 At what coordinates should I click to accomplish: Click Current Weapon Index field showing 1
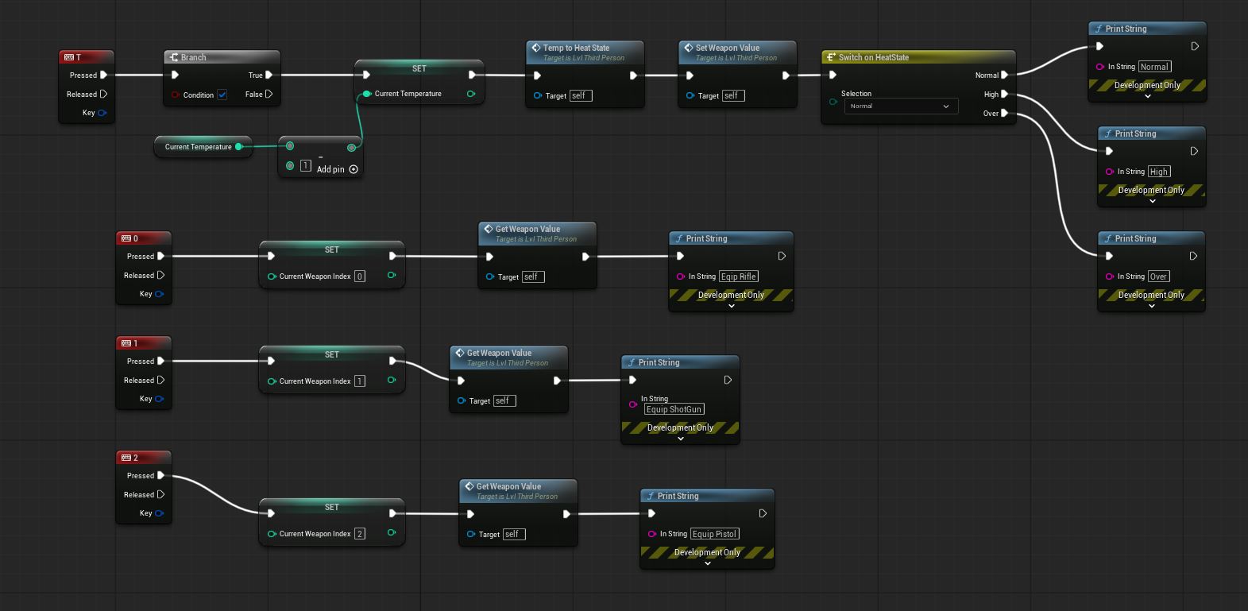coord(360,381)
